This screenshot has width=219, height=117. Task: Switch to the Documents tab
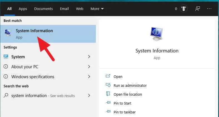coord(43,9)
